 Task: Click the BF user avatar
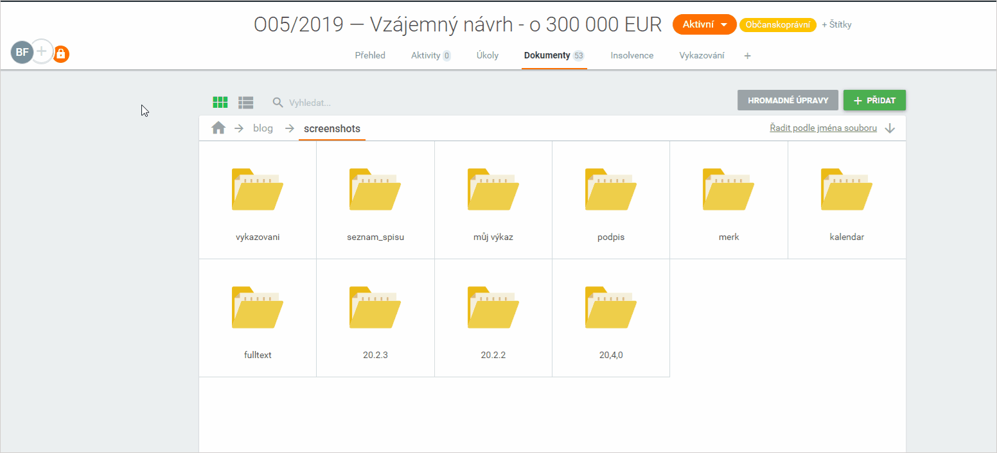point(22,52)
